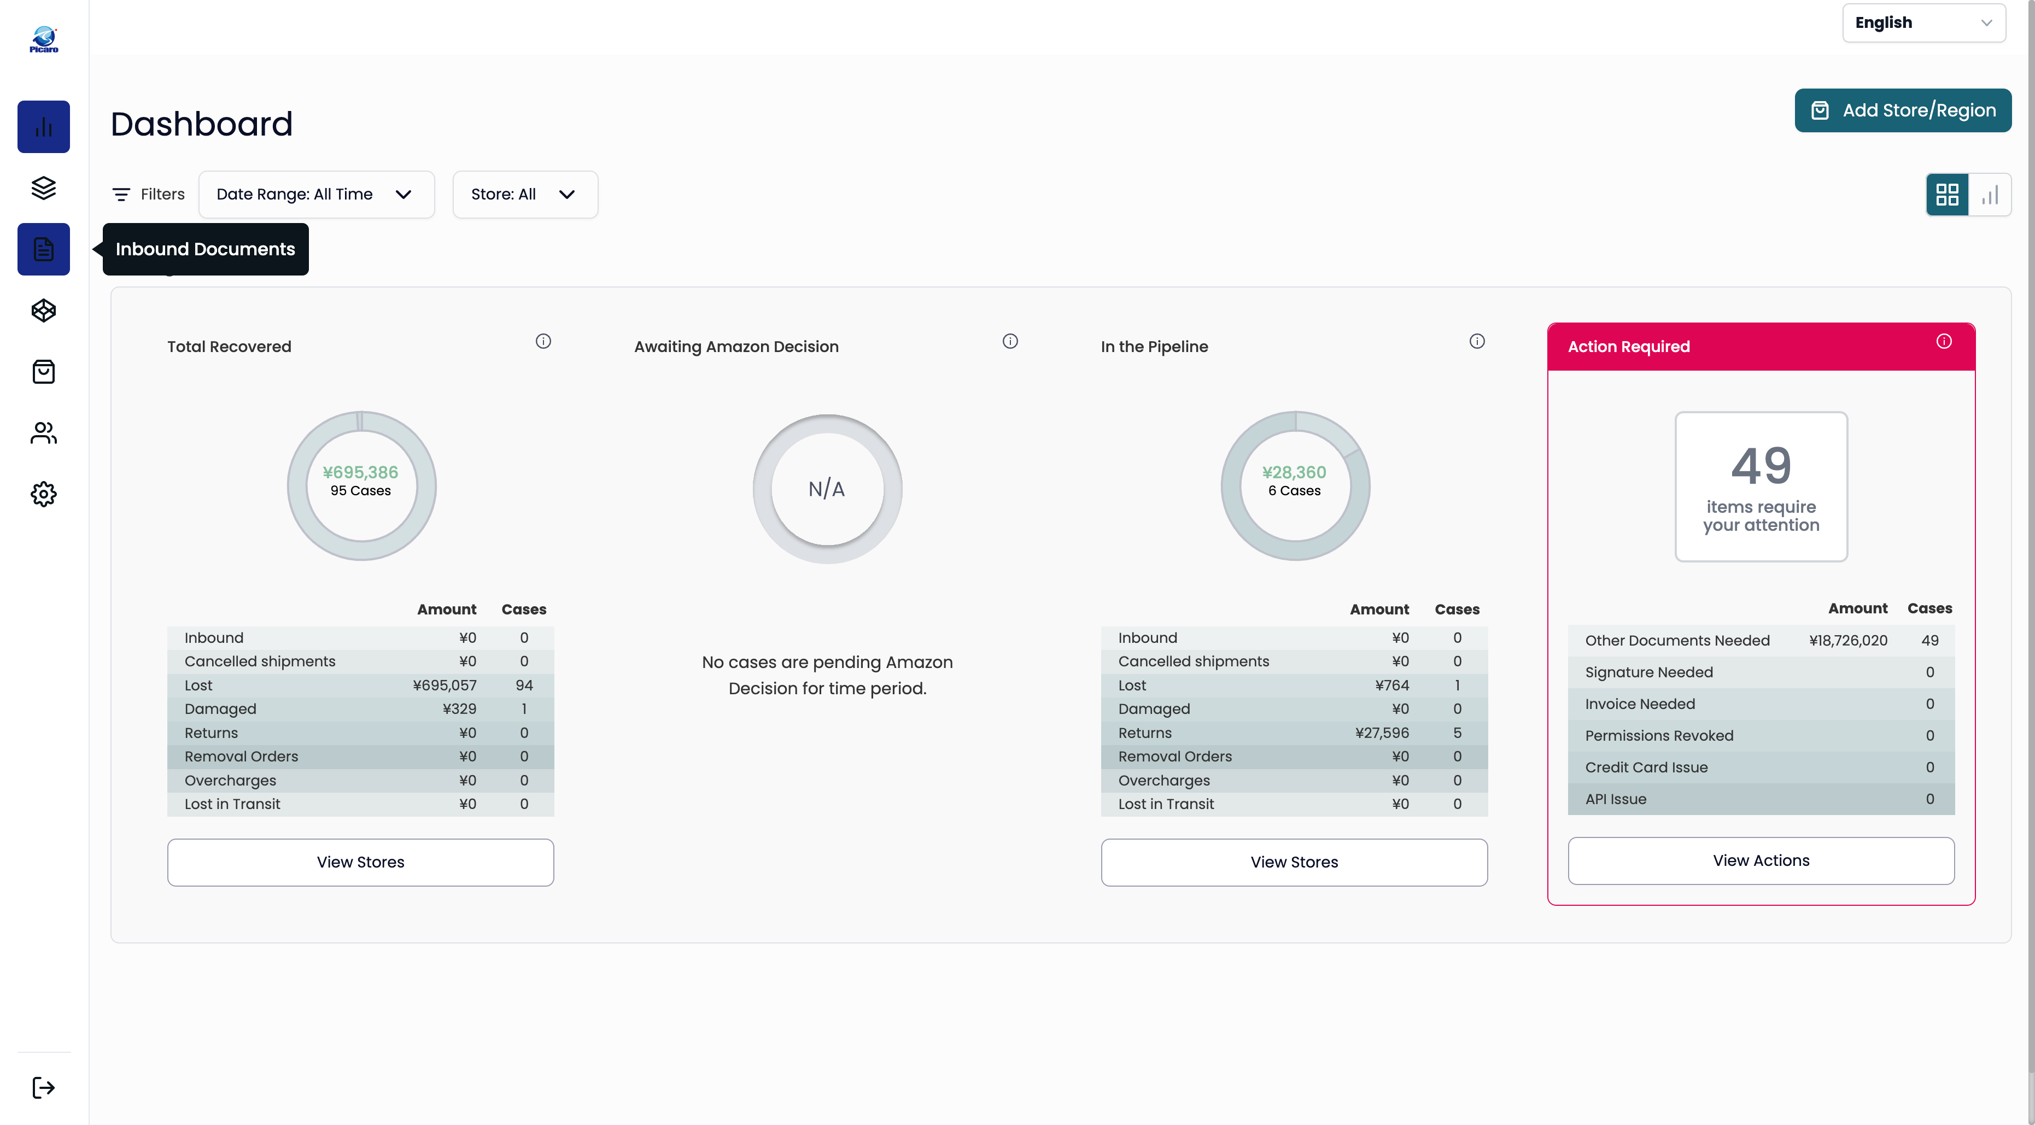Click the Damaged ¥329 row in Total Recovered
Image resolution: width=2035 pixels, height=1125 pixels.
coord(360,710)
